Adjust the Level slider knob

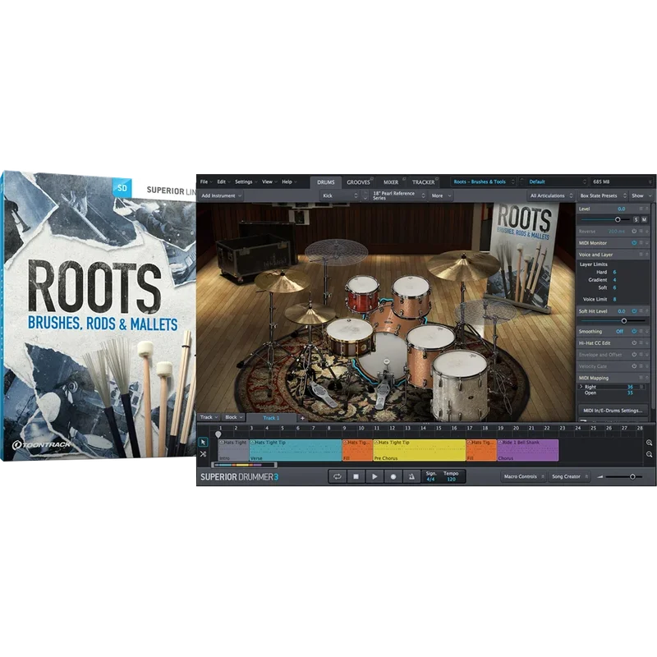(618, 219)
